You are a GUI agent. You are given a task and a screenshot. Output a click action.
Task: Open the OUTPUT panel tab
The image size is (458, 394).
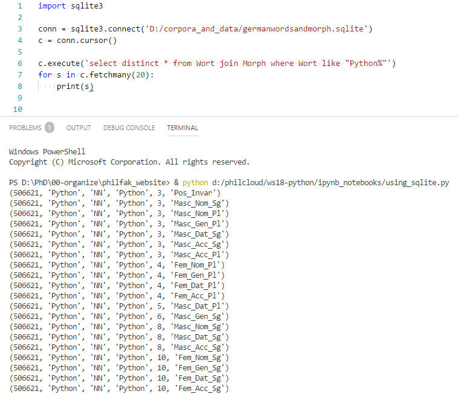(79, 128)
